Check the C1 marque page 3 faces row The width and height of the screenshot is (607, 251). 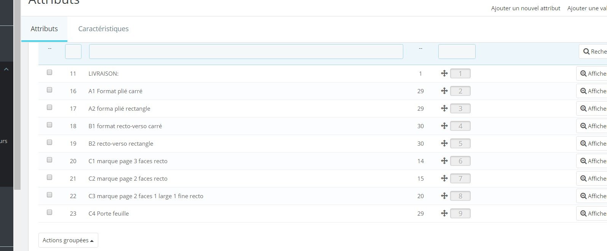pos(50,160)
